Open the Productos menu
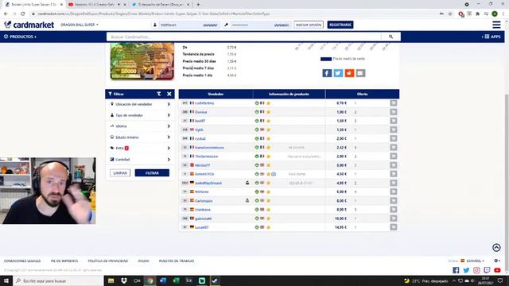Image resolution: width=509 pixels, height=286 pixels. [x=20, y=37]
